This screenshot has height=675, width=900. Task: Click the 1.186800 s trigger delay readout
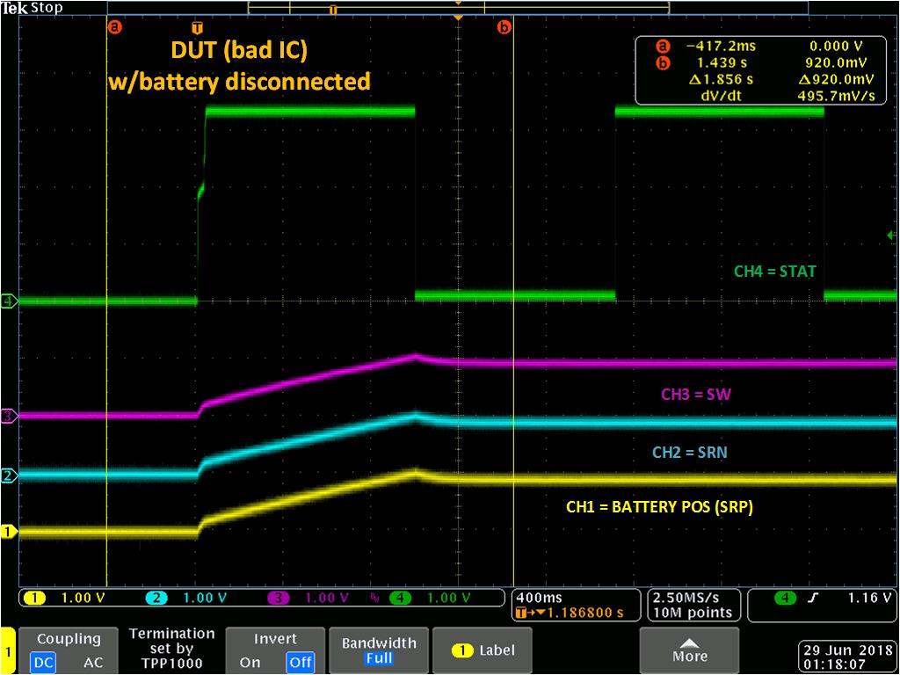584,613
